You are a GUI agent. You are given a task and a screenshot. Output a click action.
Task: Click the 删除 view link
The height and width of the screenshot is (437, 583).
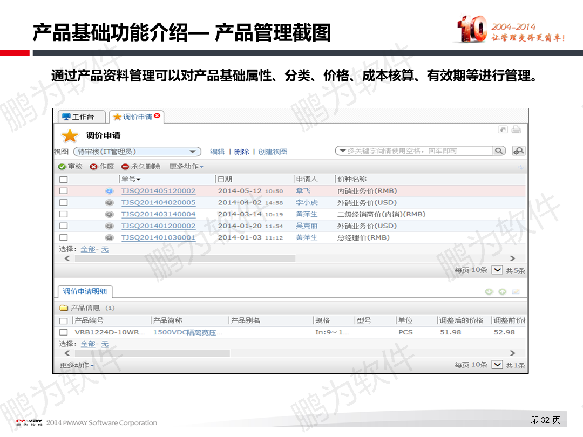242,152
